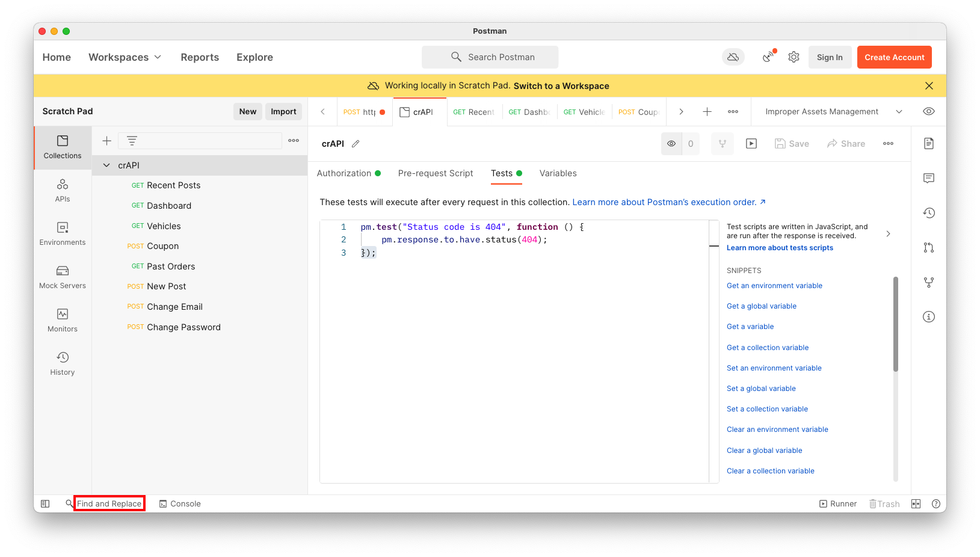This screenshot has width=980, height=557.
Task: Click the snippets list scrollbar
Action: pyautogui.click(x=895, y=325)
